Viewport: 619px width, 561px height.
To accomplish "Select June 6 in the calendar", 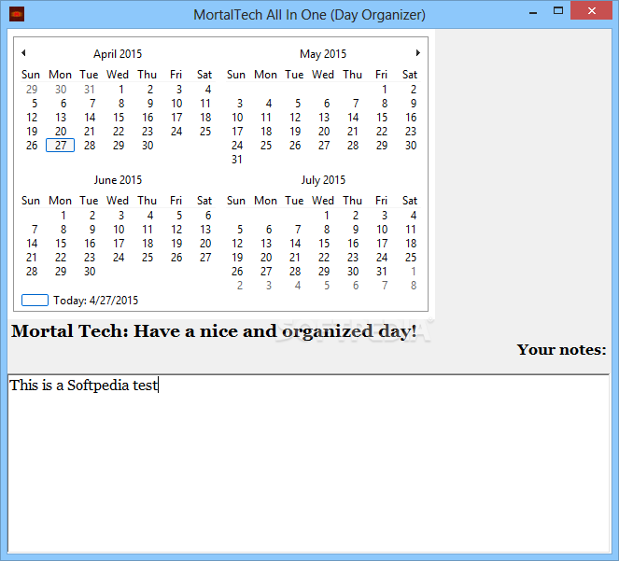I will 208,216.
